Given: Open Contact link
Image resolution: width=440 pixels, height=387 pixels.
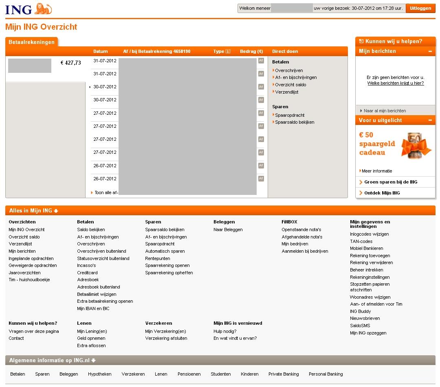Looking at the screenshot, I should click(16, 338).
